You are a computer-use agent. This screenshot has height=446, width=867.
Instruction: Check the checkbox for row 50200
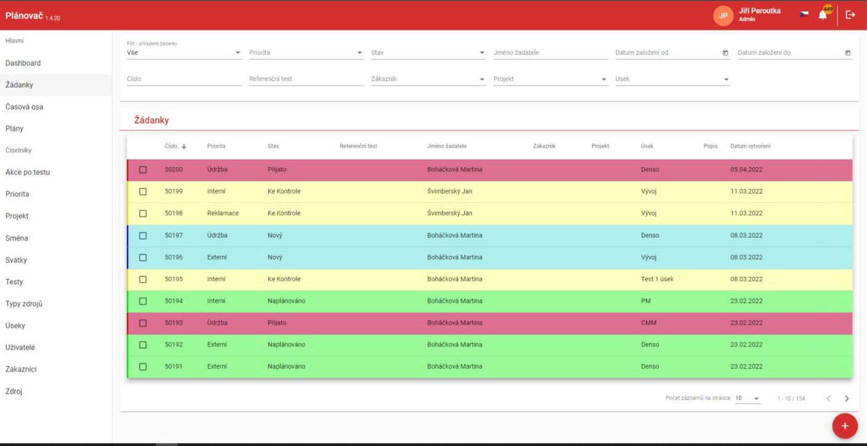tap(143, 170)
